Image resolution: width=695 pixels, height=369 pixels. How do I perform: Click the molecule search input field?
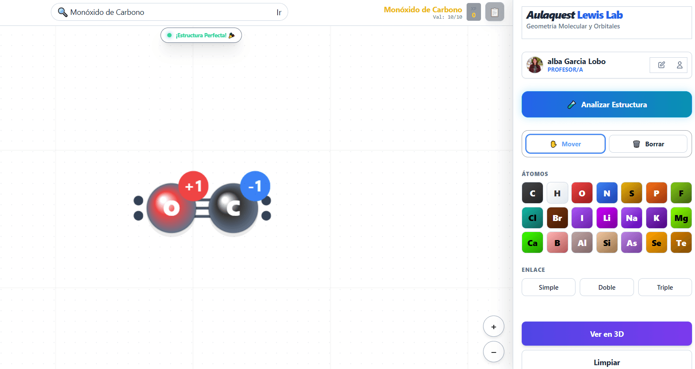170,12
